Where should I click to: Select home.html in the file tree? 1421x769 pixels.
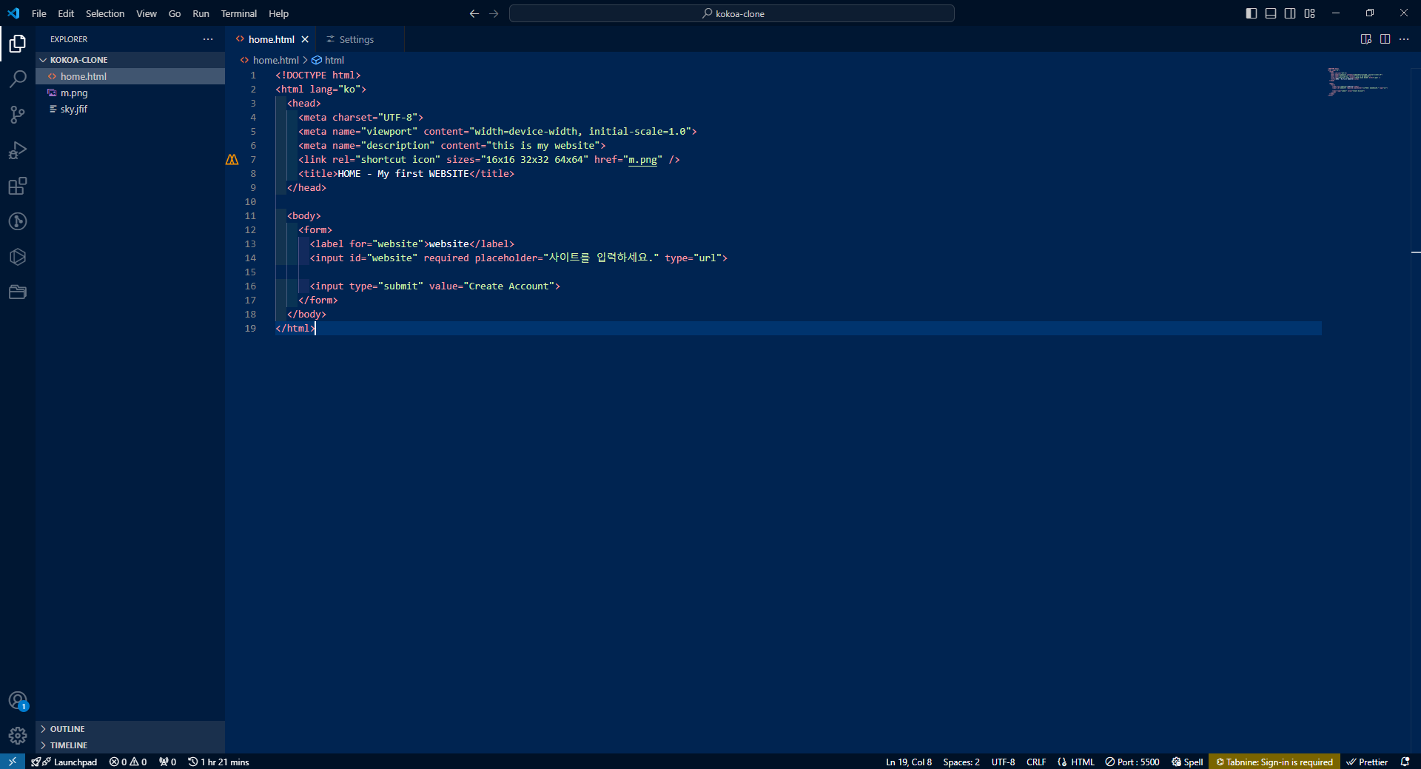pos(130,76)
